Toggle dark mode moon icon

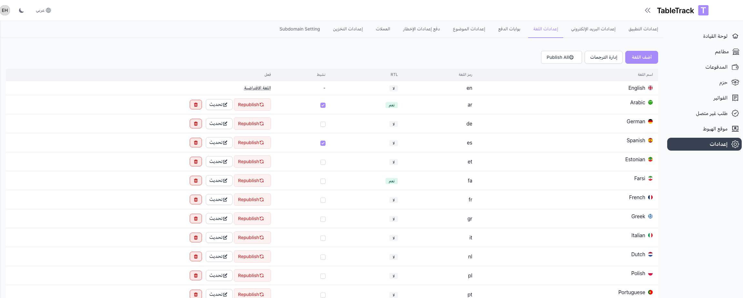tap(21, 10)
